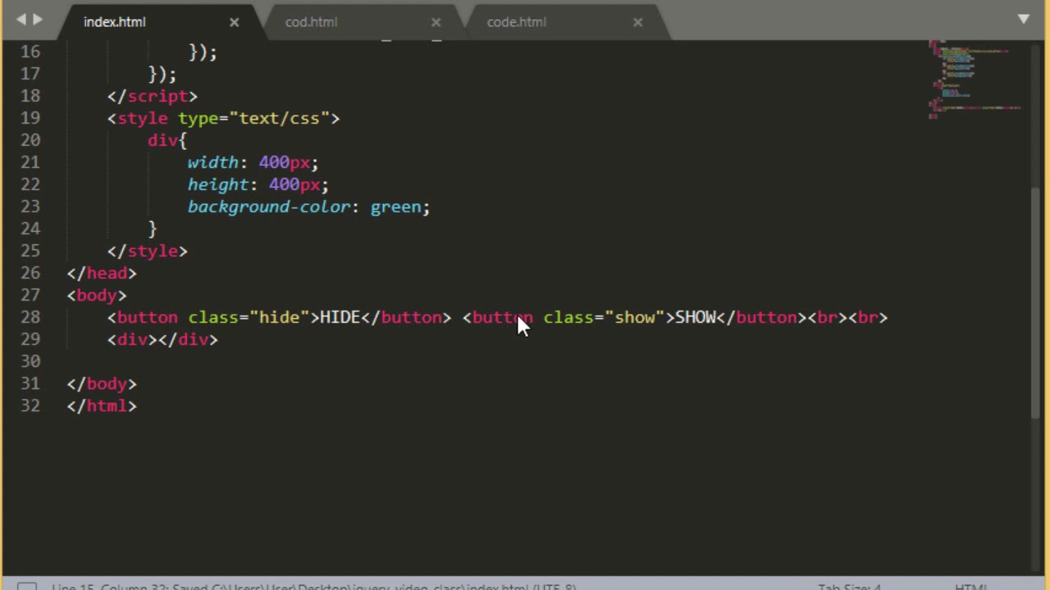1050x590 pixels.
Task: Select the code.html tab
Action: [516, 22]
